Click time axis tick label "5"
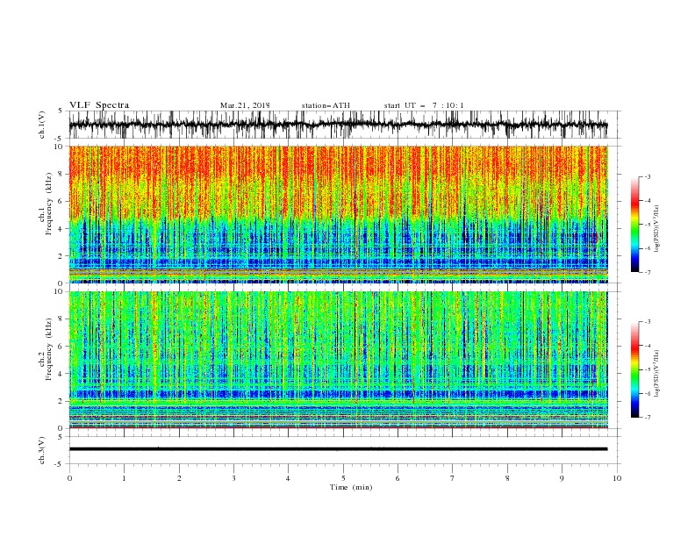Viewport: 695px width, 537px height. coord(343,478)
